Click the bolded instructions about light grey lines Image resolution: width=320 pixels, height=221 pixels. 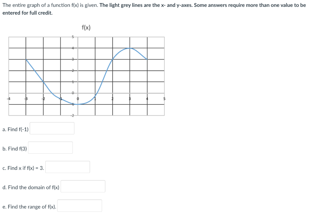pos(203,5)
